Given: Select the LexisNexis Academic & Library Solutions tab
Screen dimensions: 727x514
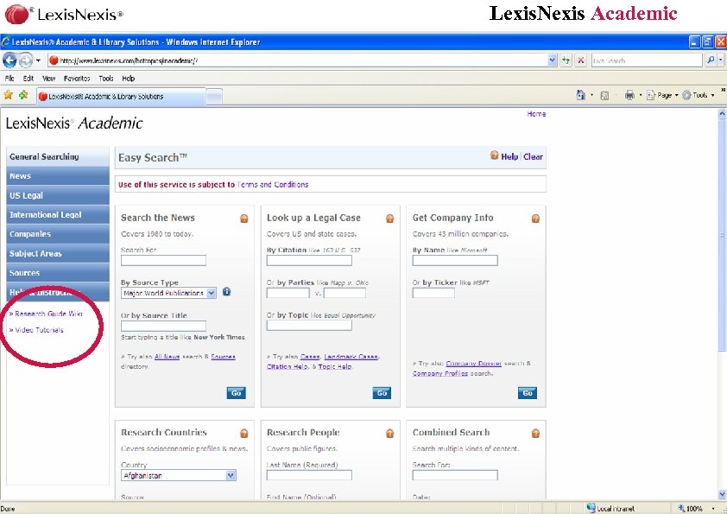Looking at the screenshot, I should point(104,98).
